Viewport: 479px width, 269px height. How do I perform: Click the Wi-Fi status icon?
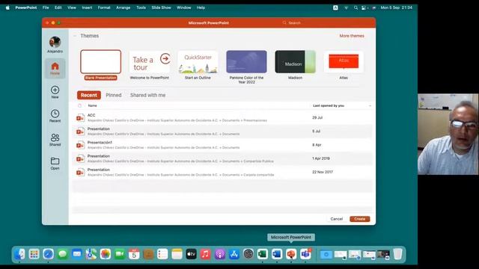coord(346,7)
